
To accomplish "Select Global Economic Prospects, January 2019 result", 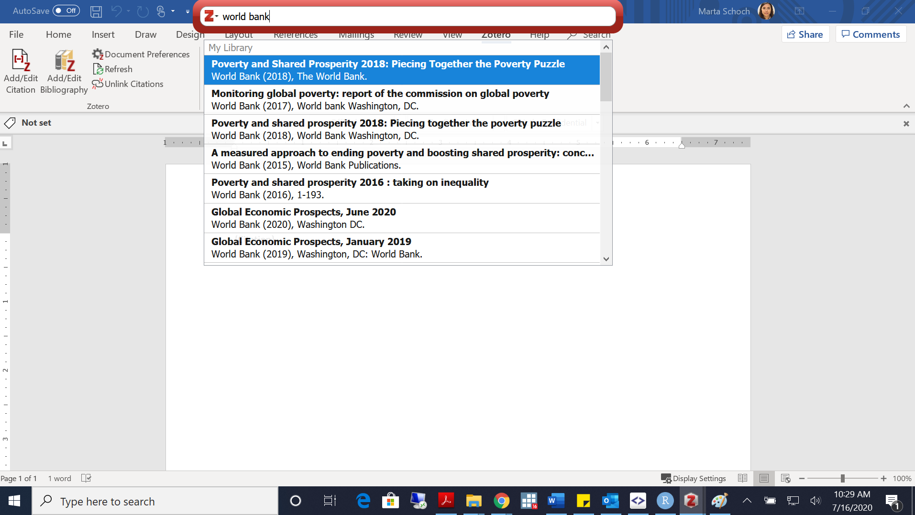I will (402, 248).
